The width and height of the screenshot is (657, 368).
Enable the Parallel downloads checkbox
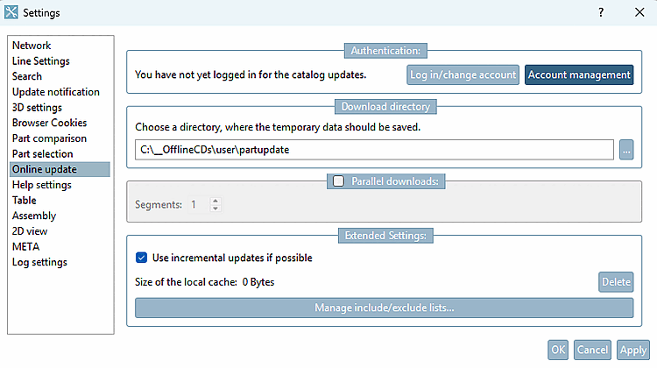[x=338, y=181]
